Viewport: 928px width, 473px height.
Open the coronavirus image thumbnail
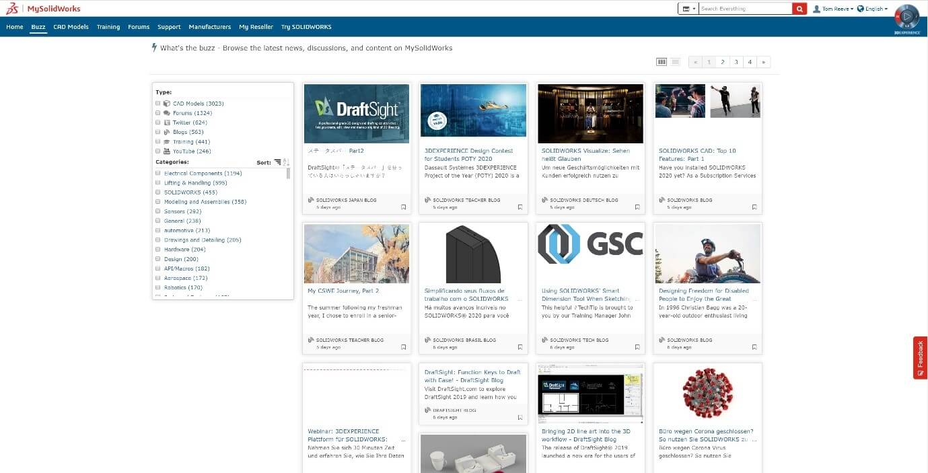(x=707, y=394)
